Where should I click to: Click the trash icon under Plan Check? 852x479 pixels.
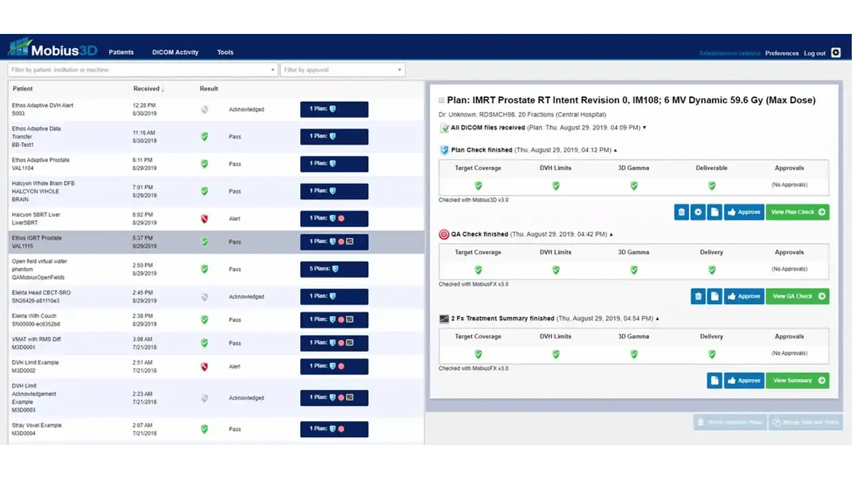pyautogui.click(x=681, y=212)
